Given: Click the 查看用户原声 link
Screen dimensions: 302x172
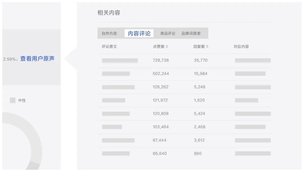Looking at the screenshot, I should [37, 59].
